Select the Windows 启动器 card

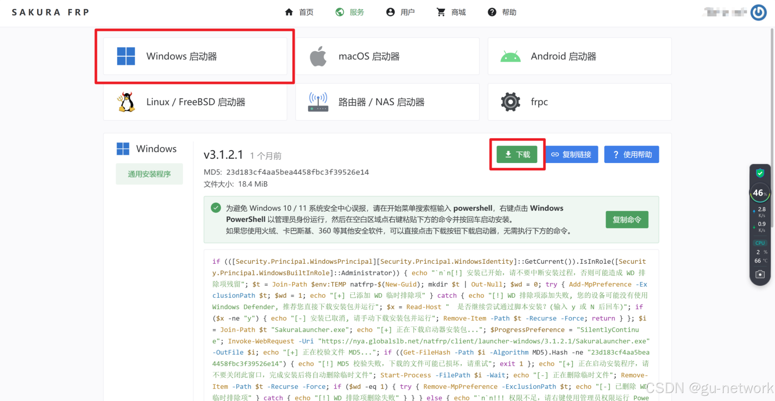[195, 56]
